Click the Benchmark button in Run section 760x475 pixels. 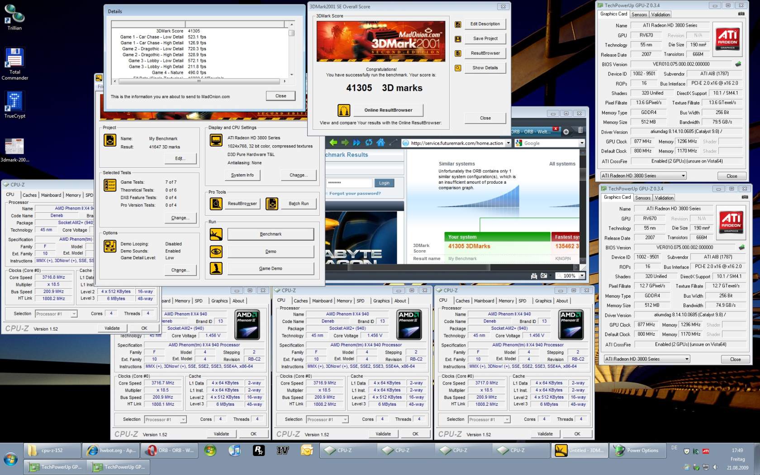pyautogui.click(x=271, y=234)
